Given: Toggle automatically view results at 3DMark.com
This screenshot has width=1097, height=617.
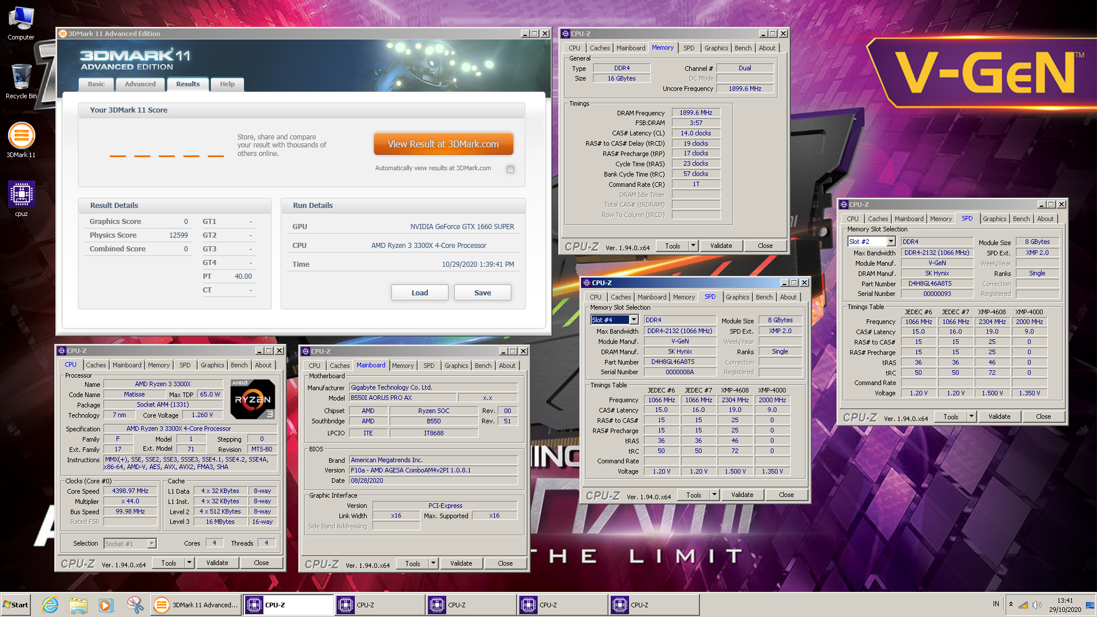Looking at the screenshot, I should [510, 169].
